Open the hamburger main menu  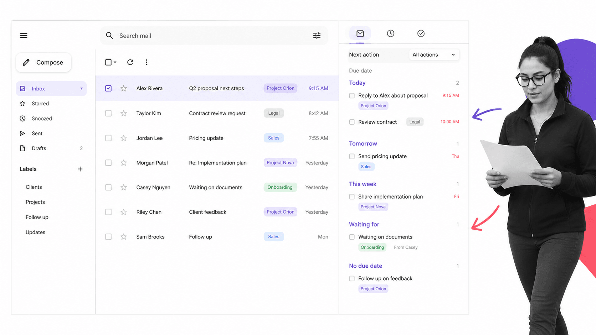(24, 36)
